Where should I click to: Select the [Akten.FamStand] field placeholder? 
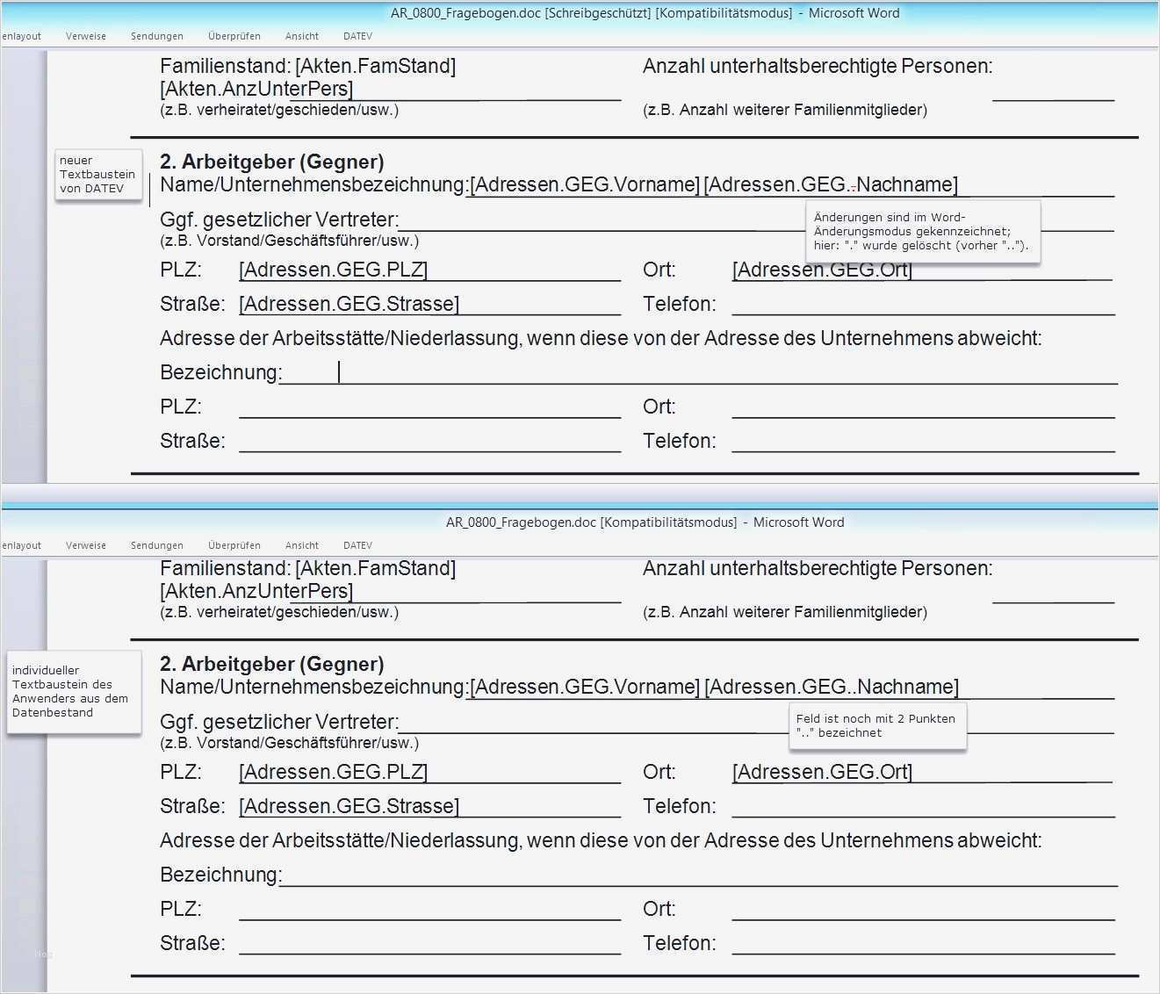(x=378, y=64)
